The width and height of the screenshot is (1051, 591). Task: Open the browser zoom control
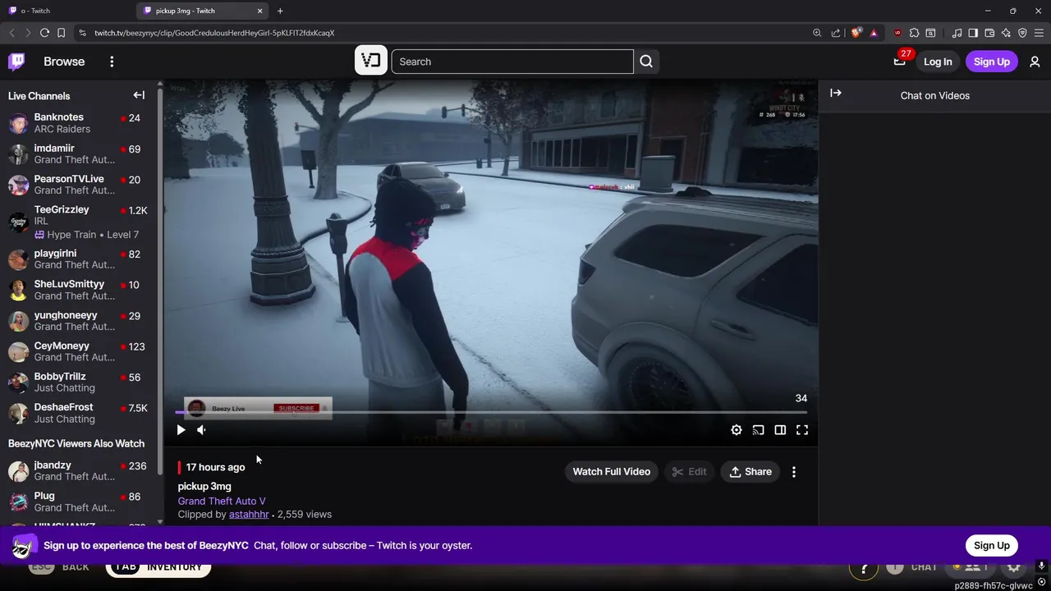pyautogui.click(x=817, y=33)
